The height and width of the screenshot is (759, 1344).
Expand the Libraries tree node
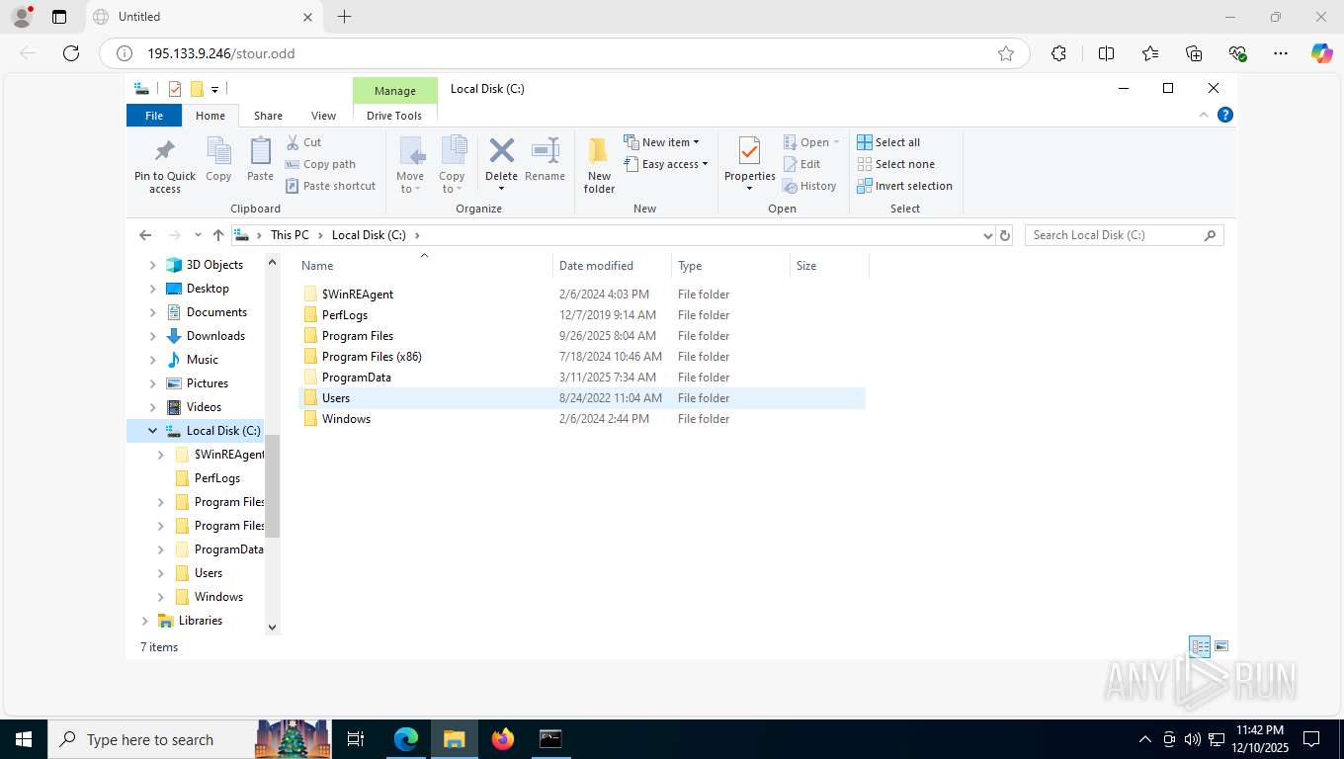click(x=144, y=621)
